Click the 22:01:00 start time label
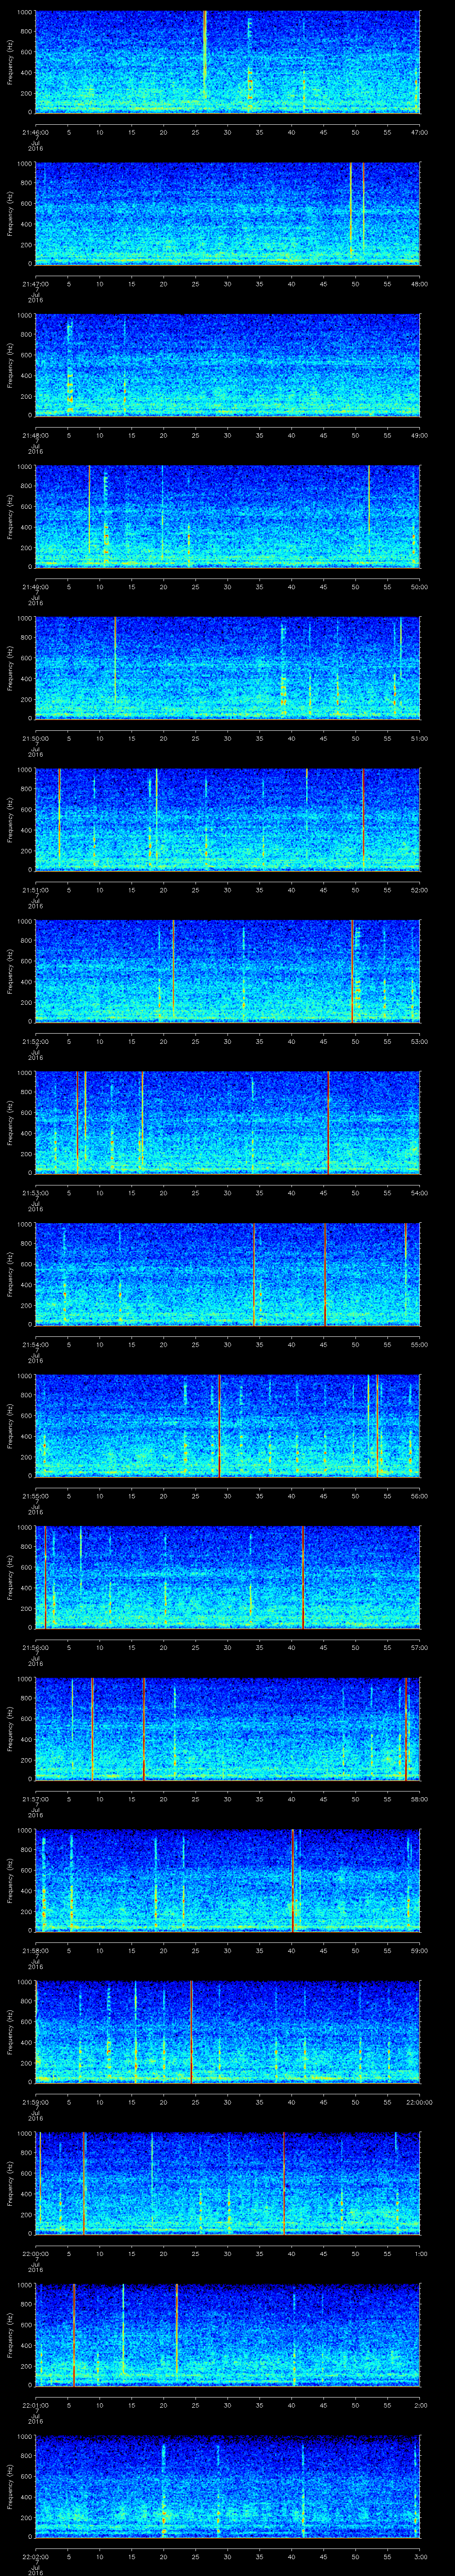 click(x=36, y=2405)
